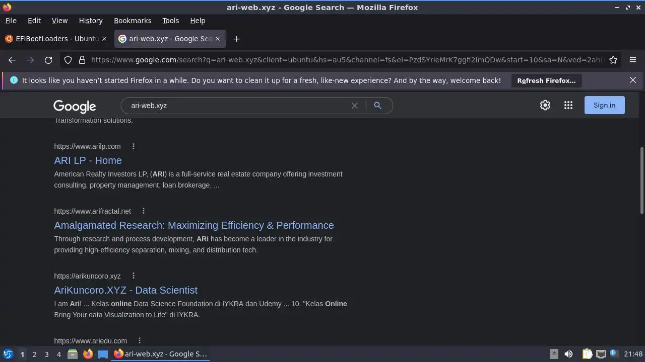The image size is (645, 362).
Task: Open more options for arikuncoro.xyz result
Action: [134, 276]
